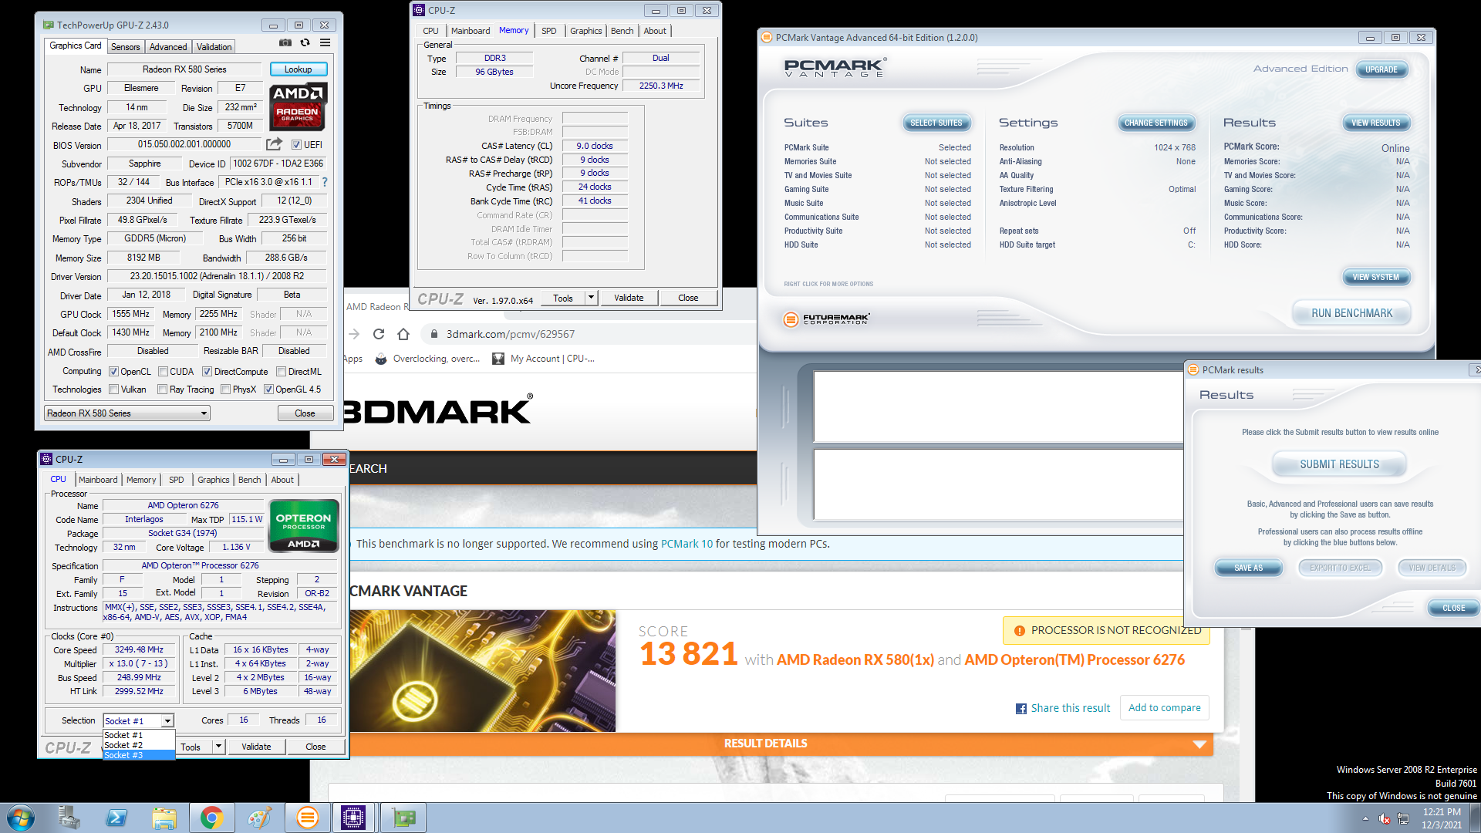Click Show Desktop strip at taskbar end
Screen dimensions: 1481x833
coord(1475,818)
